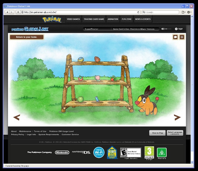Click the right arrow to next scene

[177, 117]
